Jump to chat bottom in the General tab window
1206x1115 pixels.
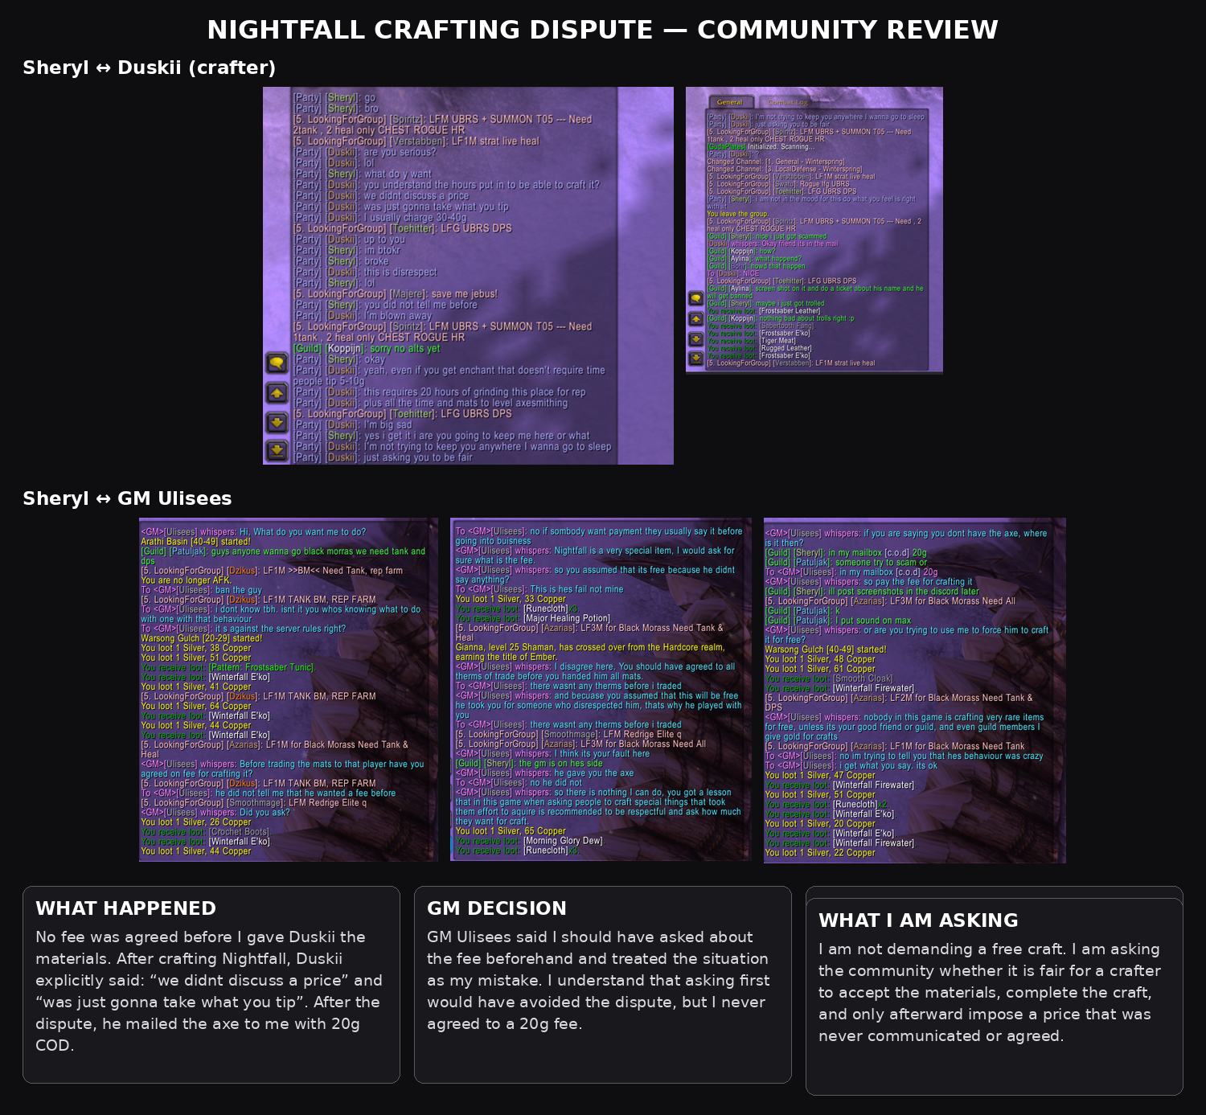(696, 358)
